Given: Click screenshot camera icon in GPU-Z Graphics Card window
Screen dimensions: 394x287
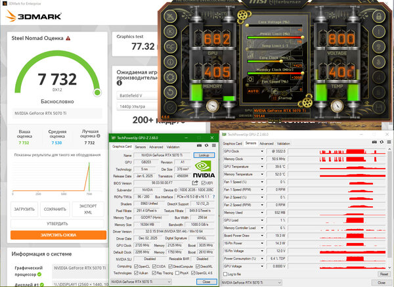Looking at the screenshot, I should [x=199, y=145].
